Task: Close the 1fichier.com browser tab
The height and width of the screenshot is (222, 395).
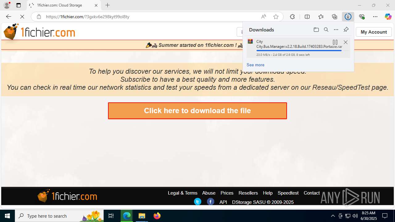Action: pos(96,5)
